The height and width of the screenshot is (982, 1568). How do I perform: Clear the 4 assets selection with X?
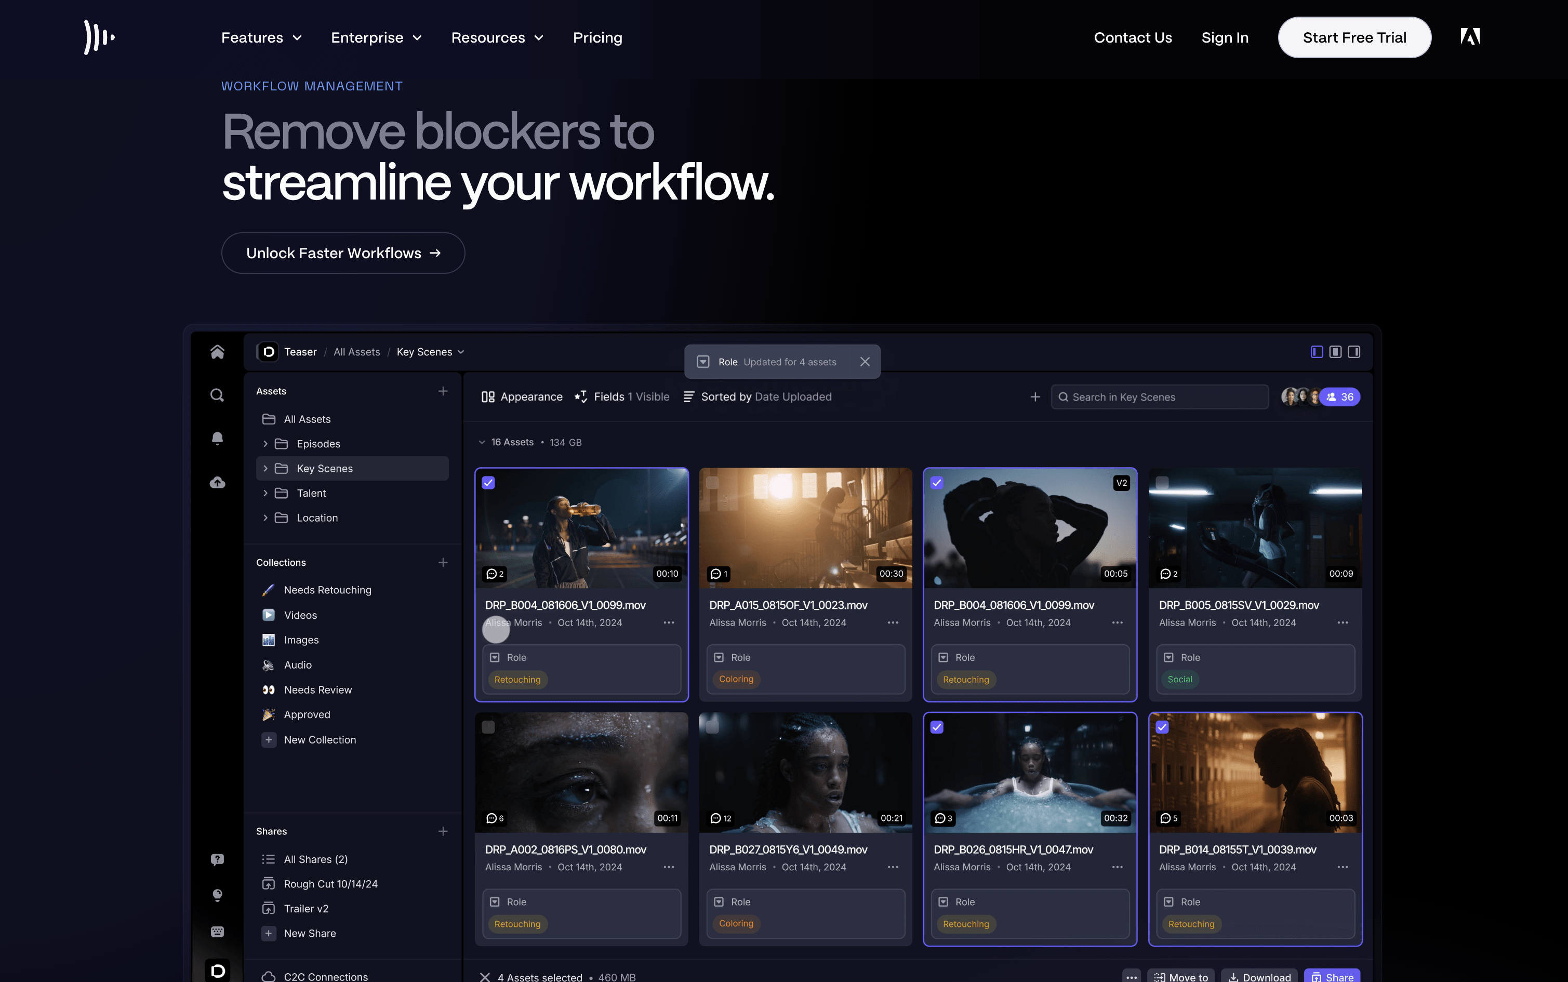point(484,977)
